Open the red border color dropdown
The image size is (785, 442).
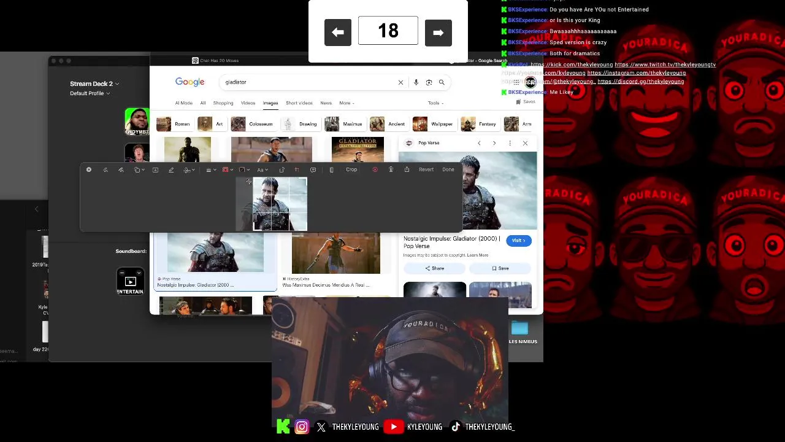pyautogui.click(x=228, y=170)
